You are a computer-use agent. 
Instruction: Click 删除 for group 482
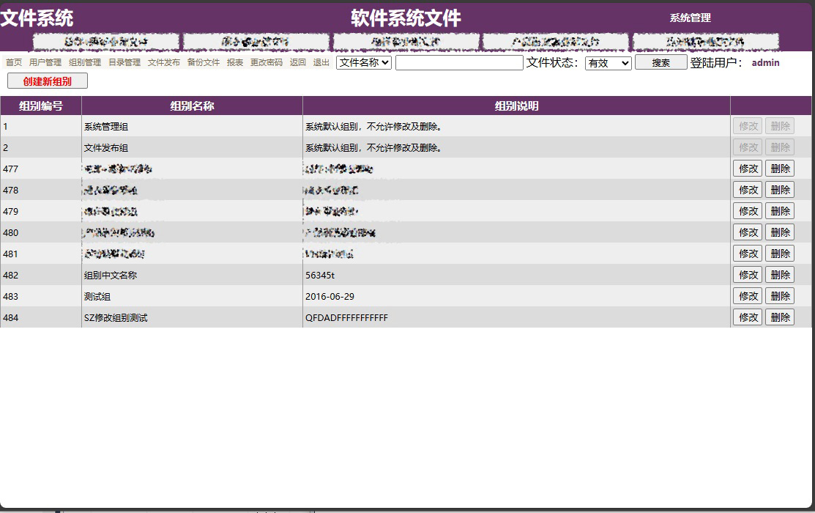[780, 275]
